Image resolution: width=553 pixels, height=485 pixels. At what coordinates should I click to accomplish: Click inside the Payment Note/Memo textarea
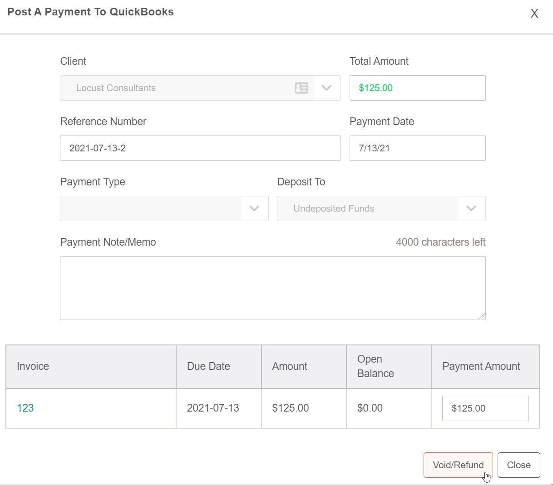[x=272, y=288]
